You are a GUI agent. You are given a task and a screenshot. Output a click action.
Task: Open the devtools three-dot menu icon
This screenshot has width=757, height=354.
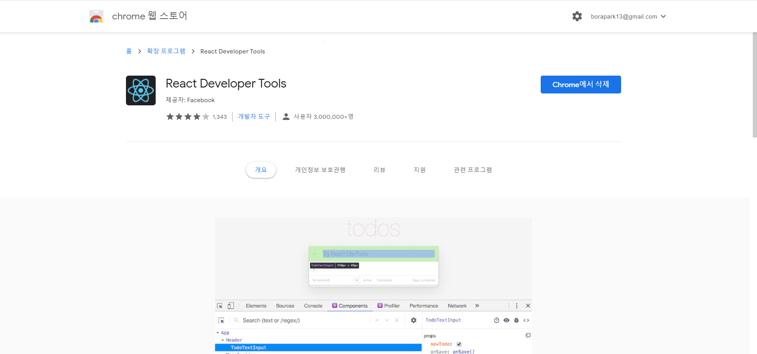tap(517, 306)
